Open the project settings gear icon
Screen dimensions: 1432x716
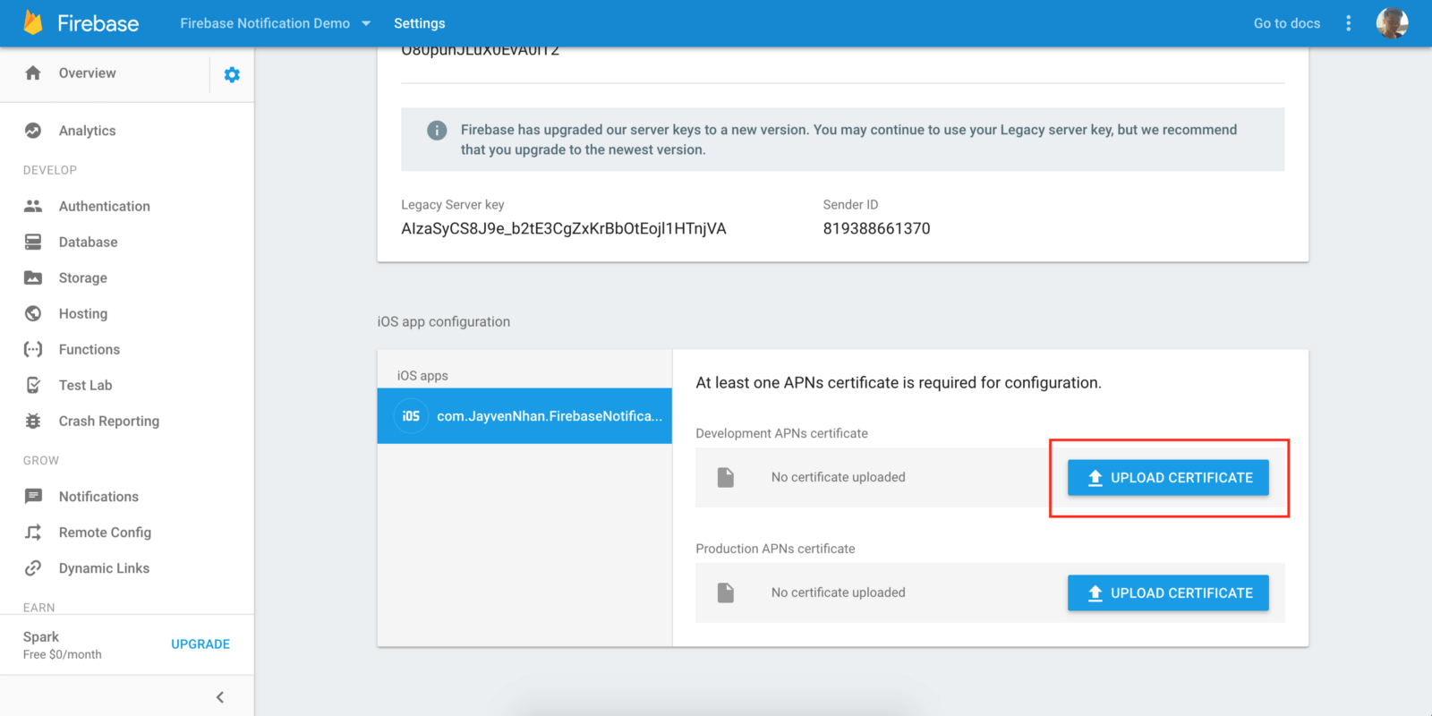point(232,75)
